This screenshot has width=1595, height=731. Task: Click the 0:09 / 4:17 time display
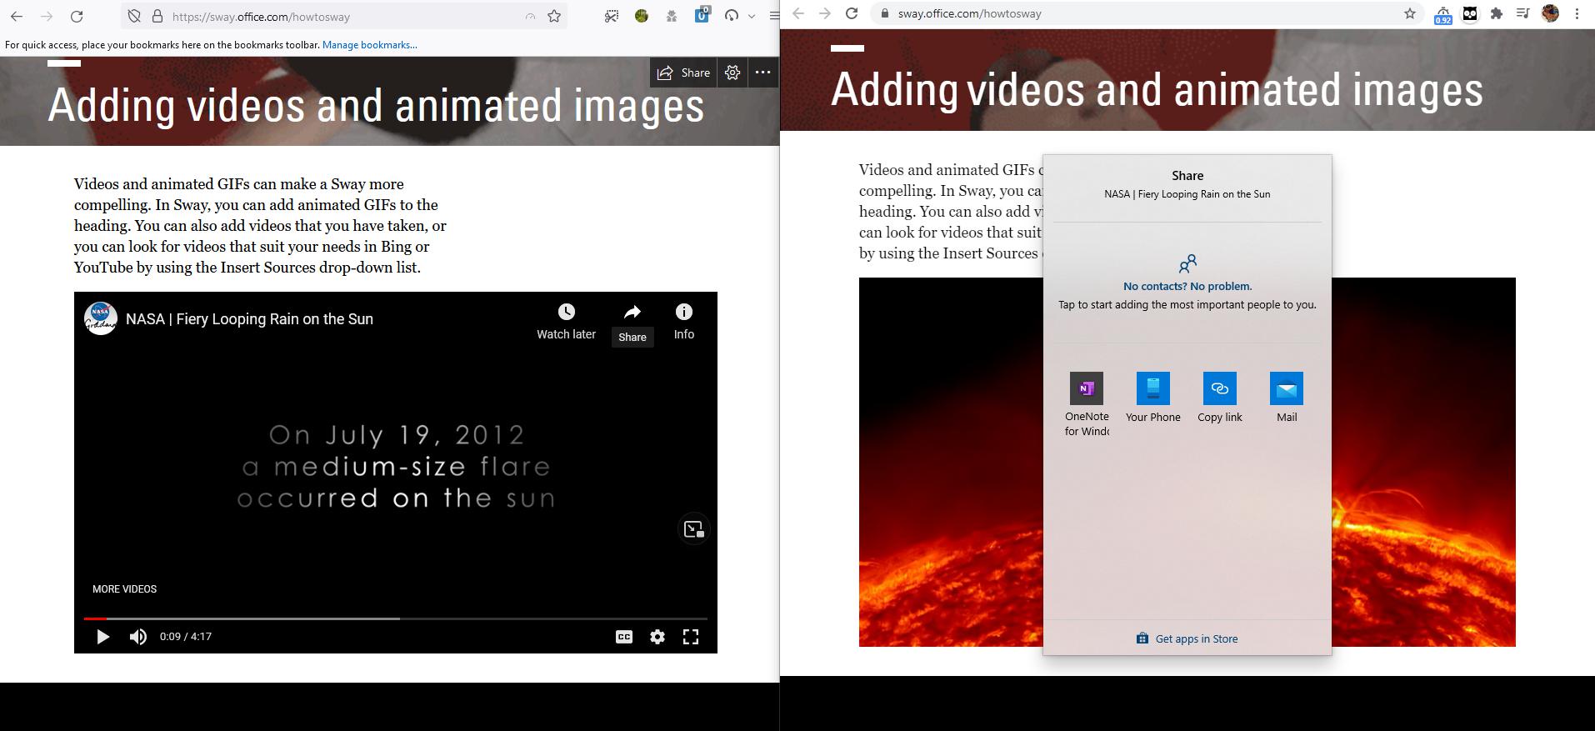186,636
